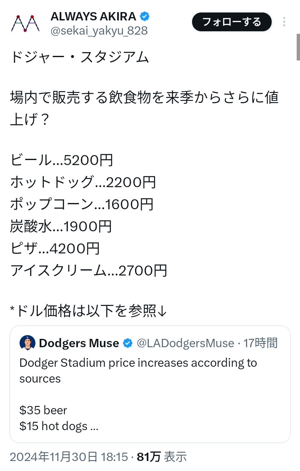The image size is (300, 471).
Task: Click the blue verified badge beside ALWAYS AKIRA
Action: 145,17
